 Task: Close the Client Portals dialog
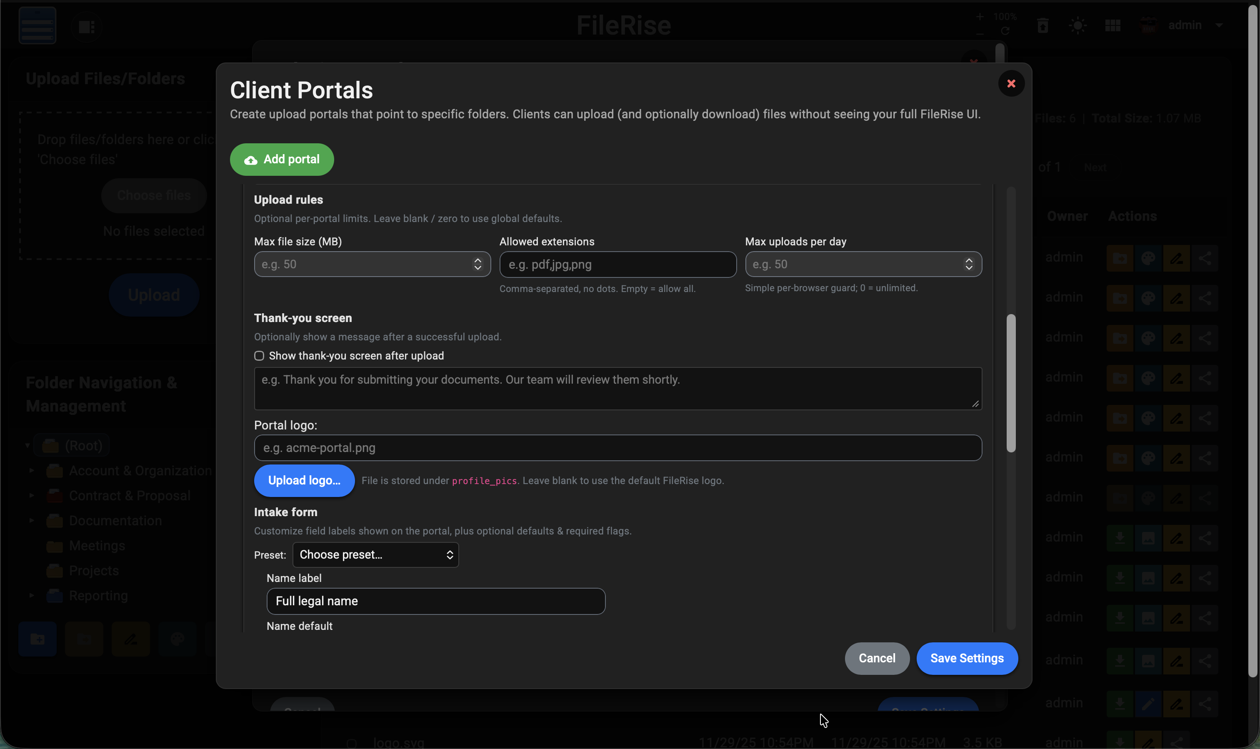(x=1011, y=83)
